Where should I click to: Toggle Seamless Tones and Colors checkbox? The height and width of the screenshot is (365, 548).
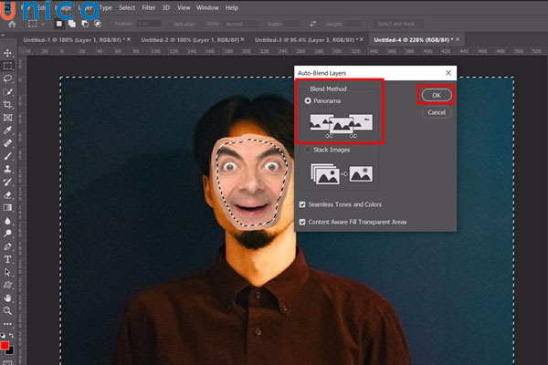[x=303, y=204]
